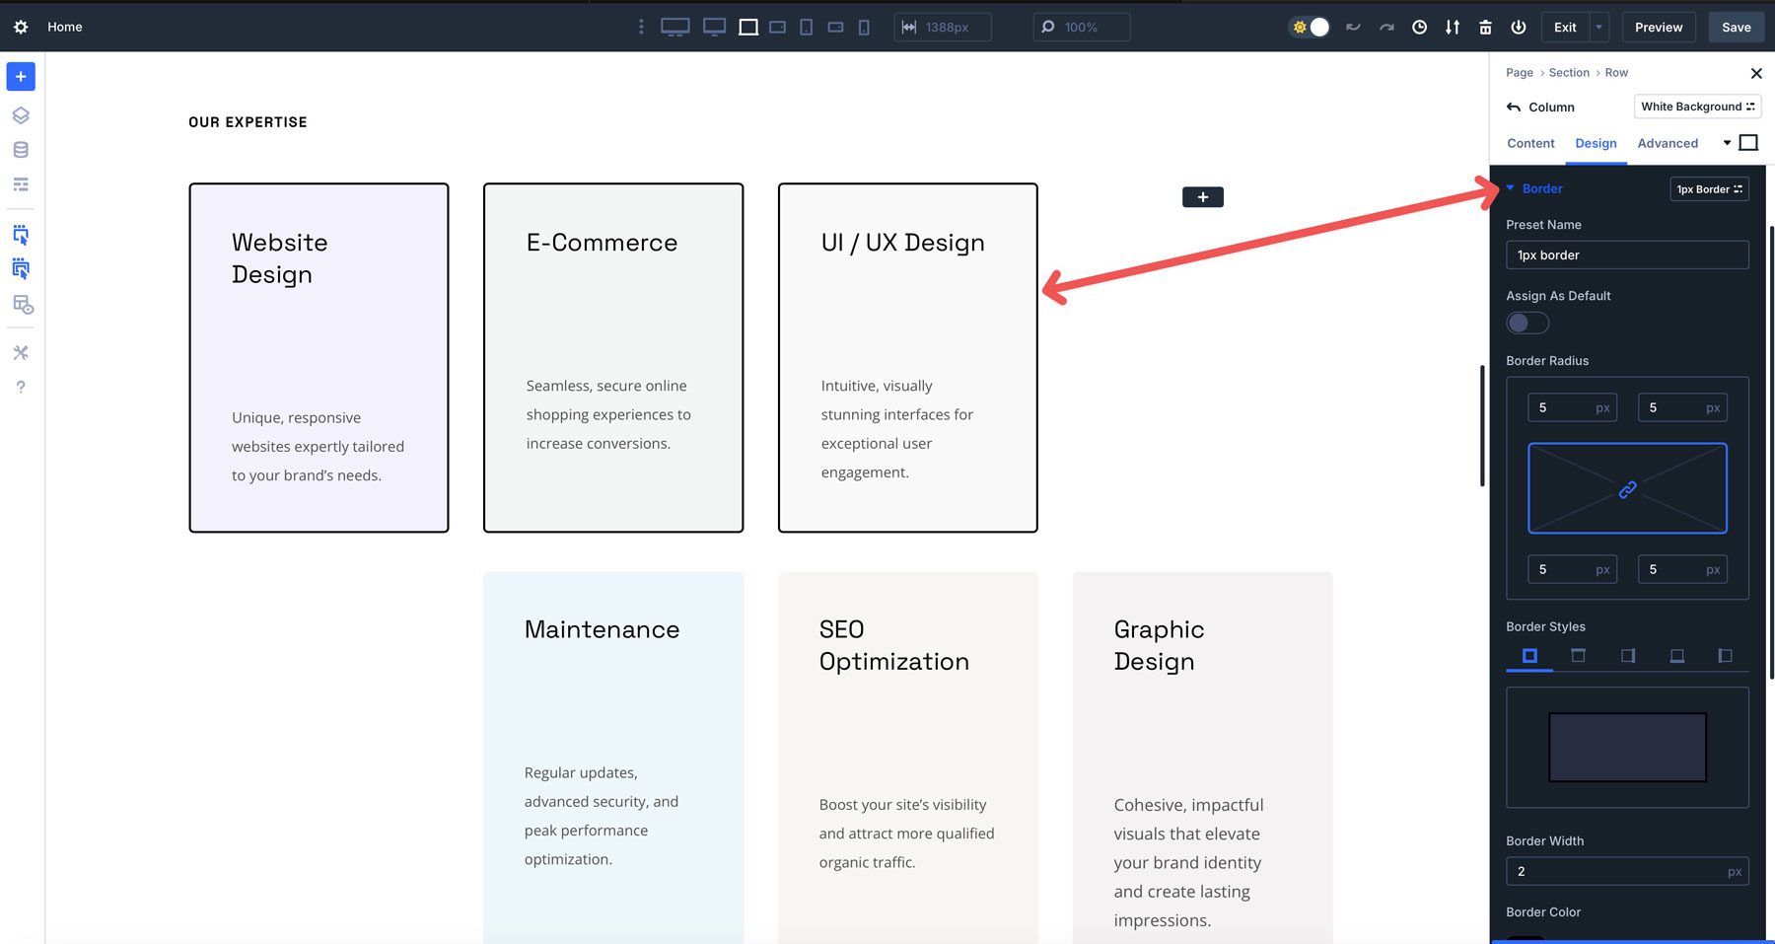Image resolution: width=1775 pixels, height=944 pixels.
Task: Collapse the Border section
Action: coord(1511,188)
